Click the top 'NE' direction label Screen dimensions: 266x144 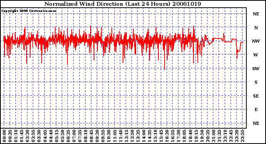[256, 14]
